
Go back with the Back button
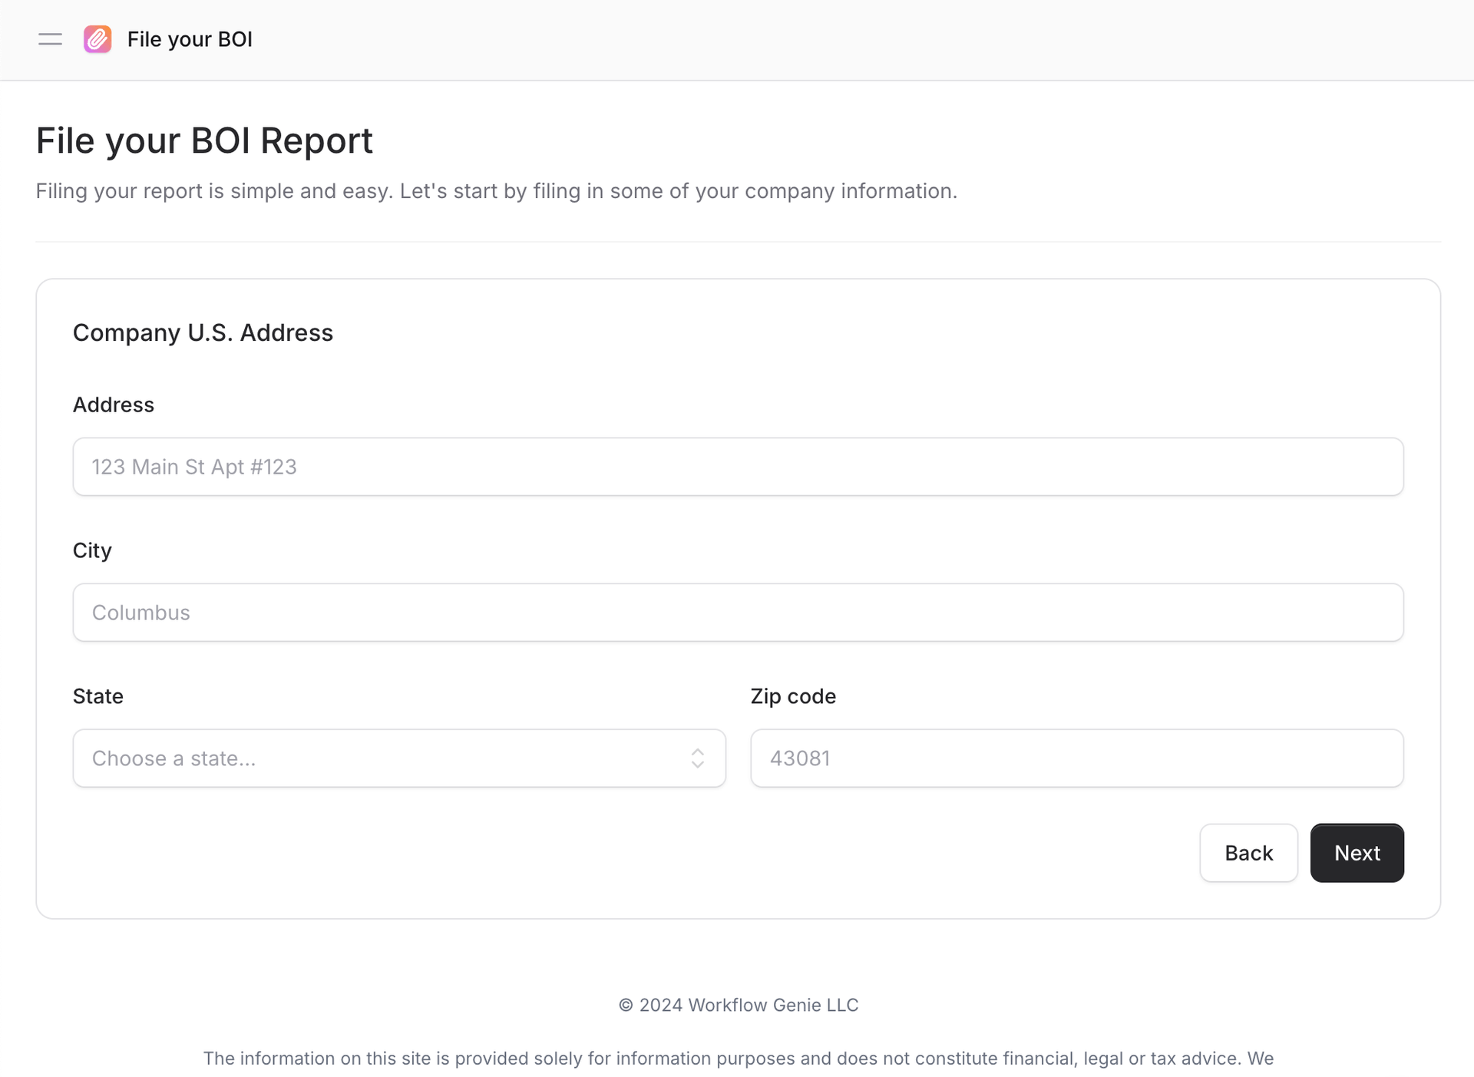(x=1248, y=853)
